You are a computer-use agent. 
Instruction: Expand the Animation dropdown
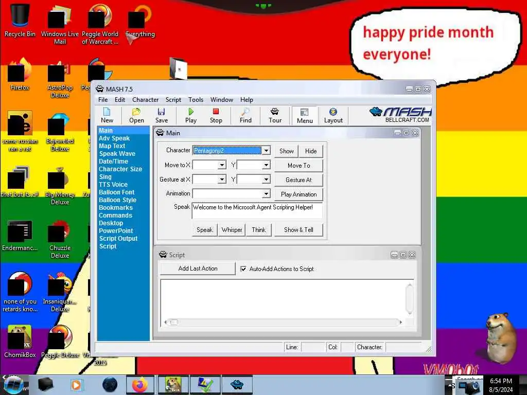266,194
